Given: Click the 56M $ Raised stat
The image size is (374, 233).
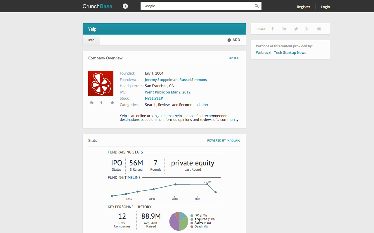Looking at the screenshot, I should [x=136, y=165].
